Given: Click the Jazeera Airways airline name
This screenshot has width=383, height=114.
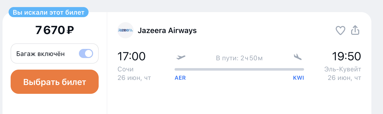Looking at the screenshot, I should pyautogui.click(x=167, y=31).
